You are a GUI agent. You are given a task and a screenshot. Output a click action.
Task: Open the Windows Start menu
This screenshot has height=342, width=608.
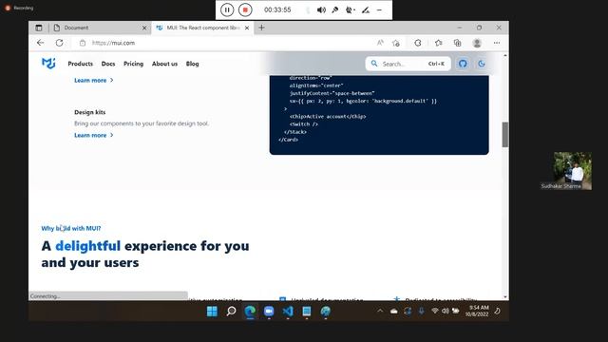click(x=212, y=311)
